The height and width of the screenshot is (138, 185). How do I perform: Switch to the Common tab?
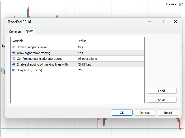click(15, 32)
